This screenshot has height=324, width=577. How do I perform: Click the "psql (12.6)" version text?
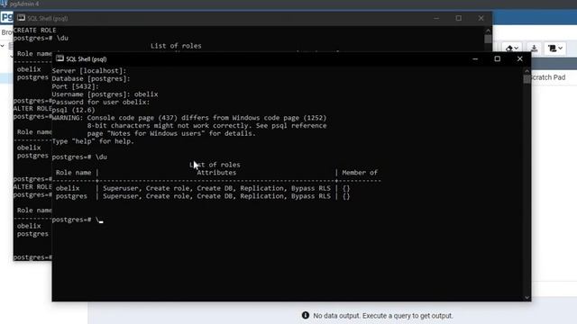[x=73, y=110]
